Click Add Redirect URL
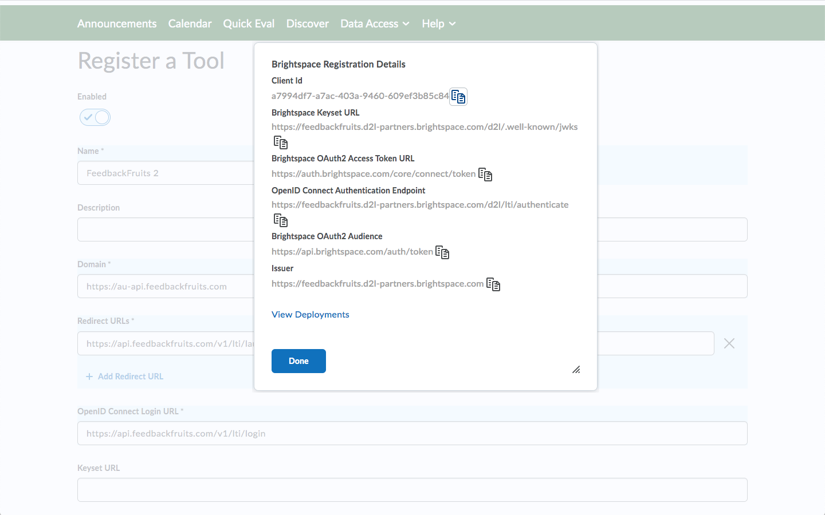This screenshot has height=515, width=825. (124, 377)
